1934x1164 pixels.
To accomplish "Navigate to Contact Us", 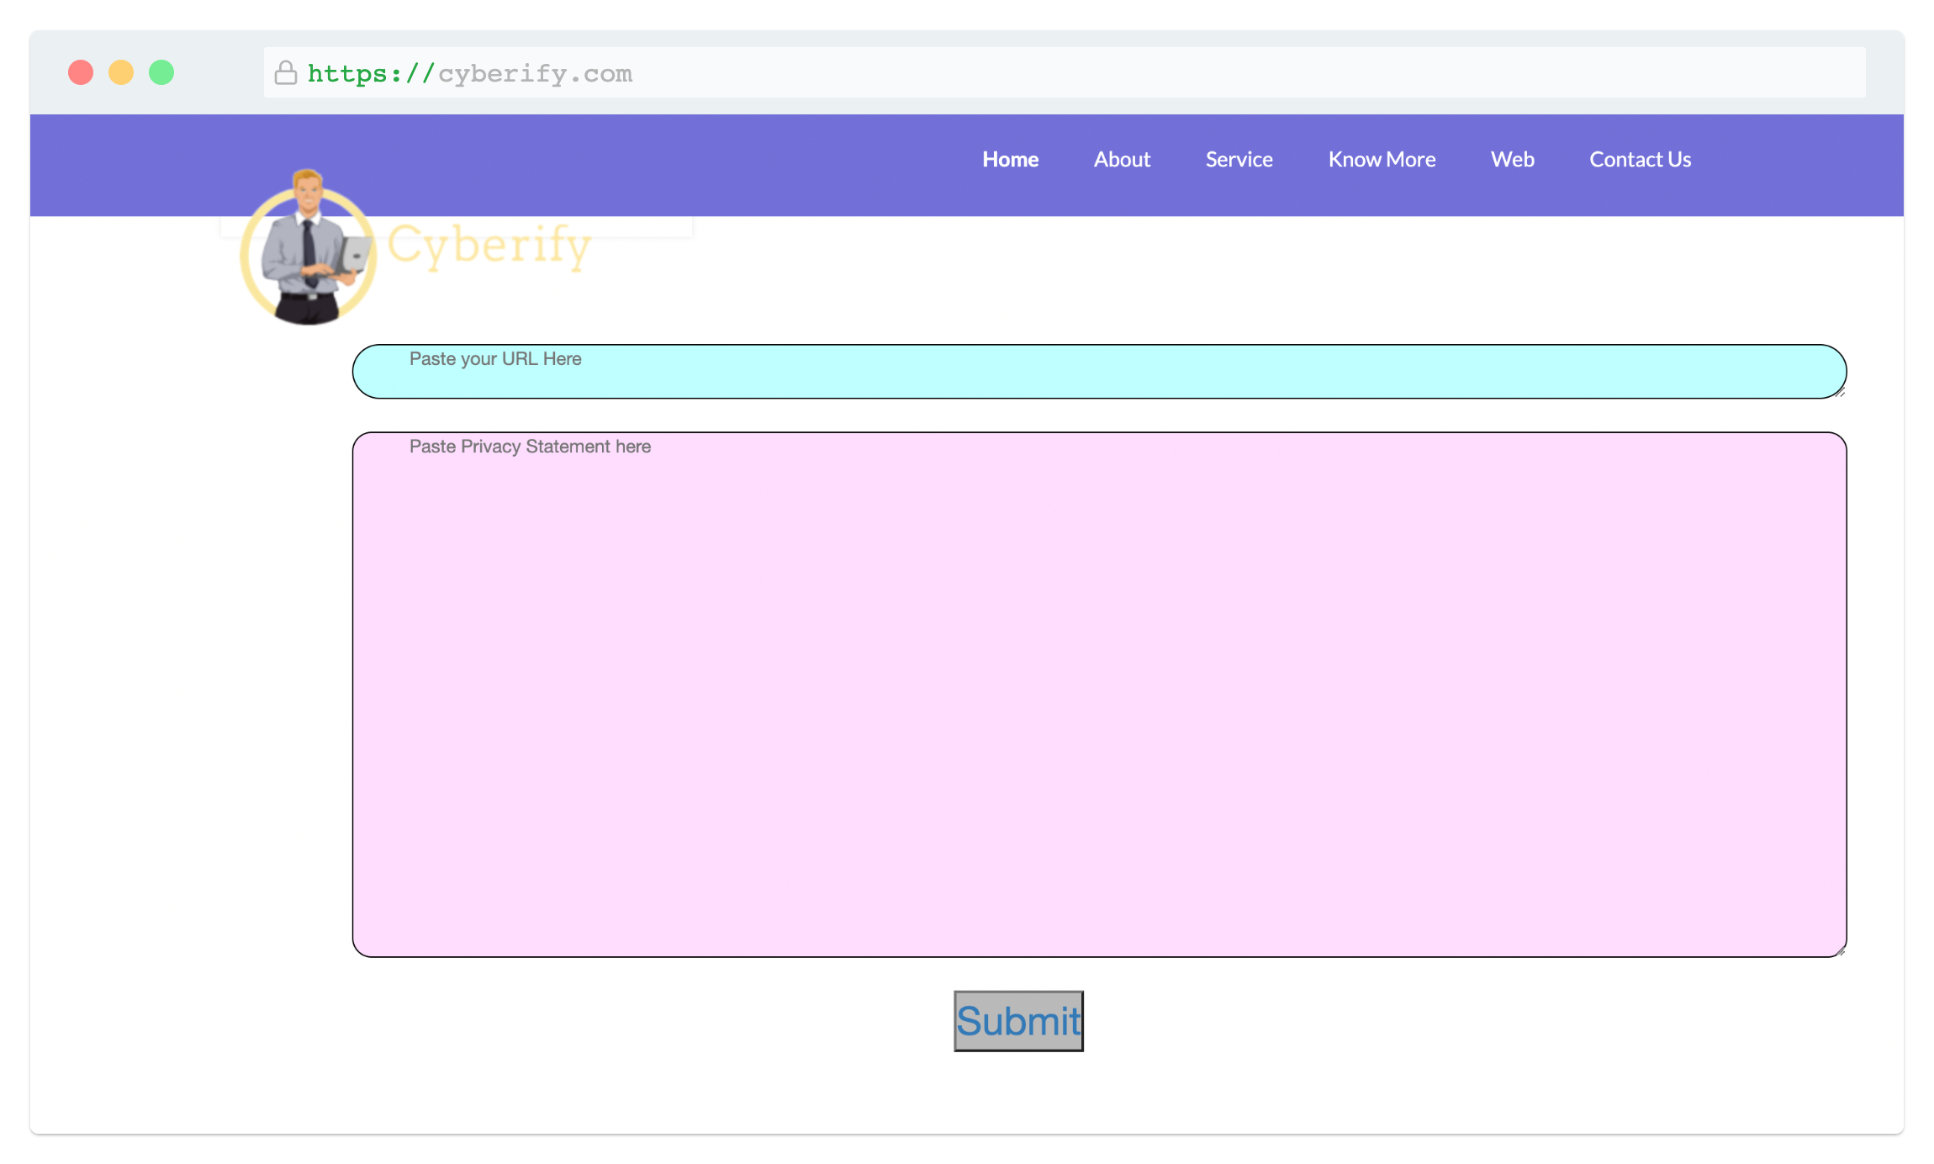I will point(1640,159).
